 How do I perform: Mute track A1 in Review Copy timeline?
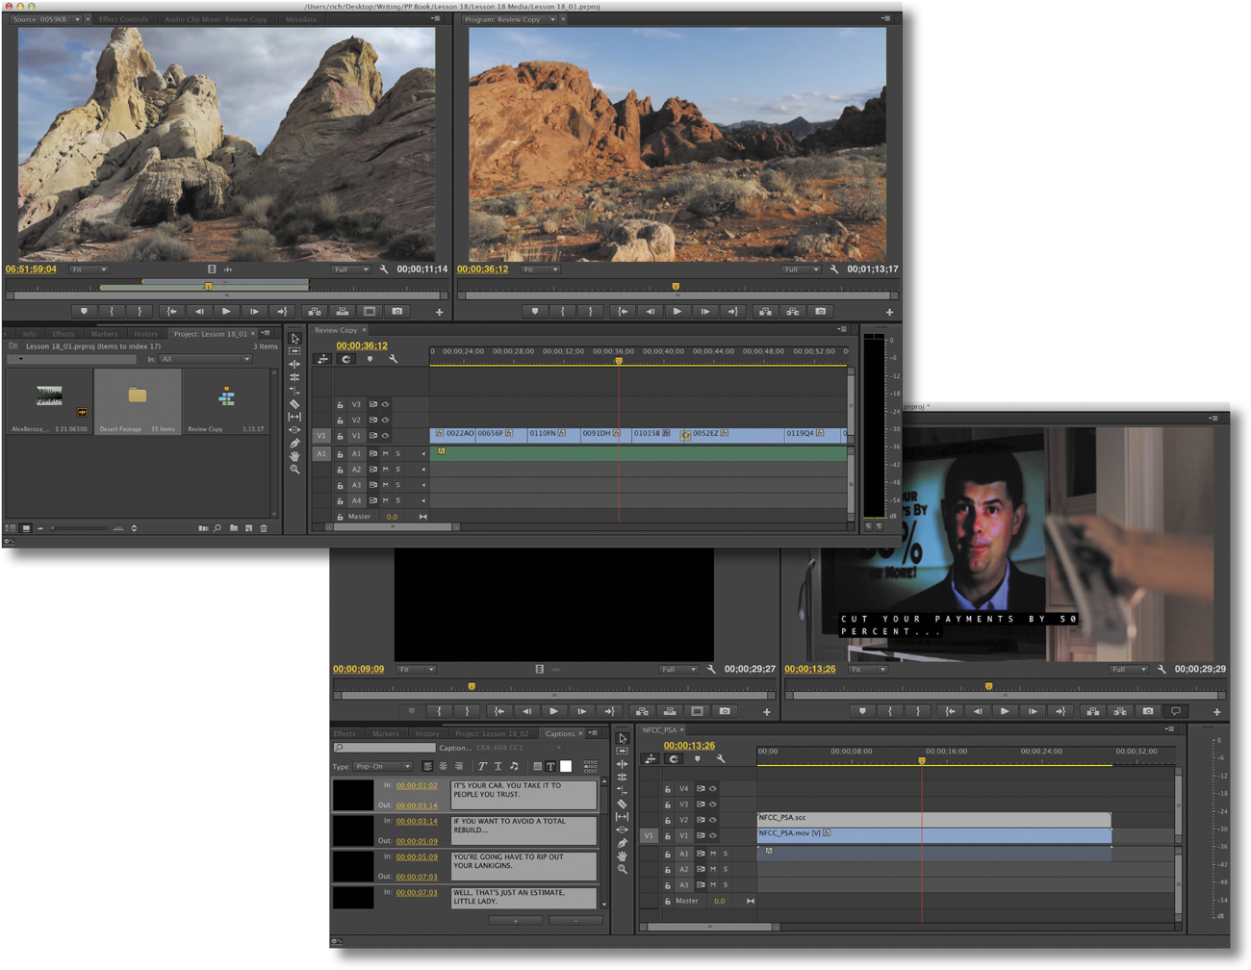pos(386,453)
